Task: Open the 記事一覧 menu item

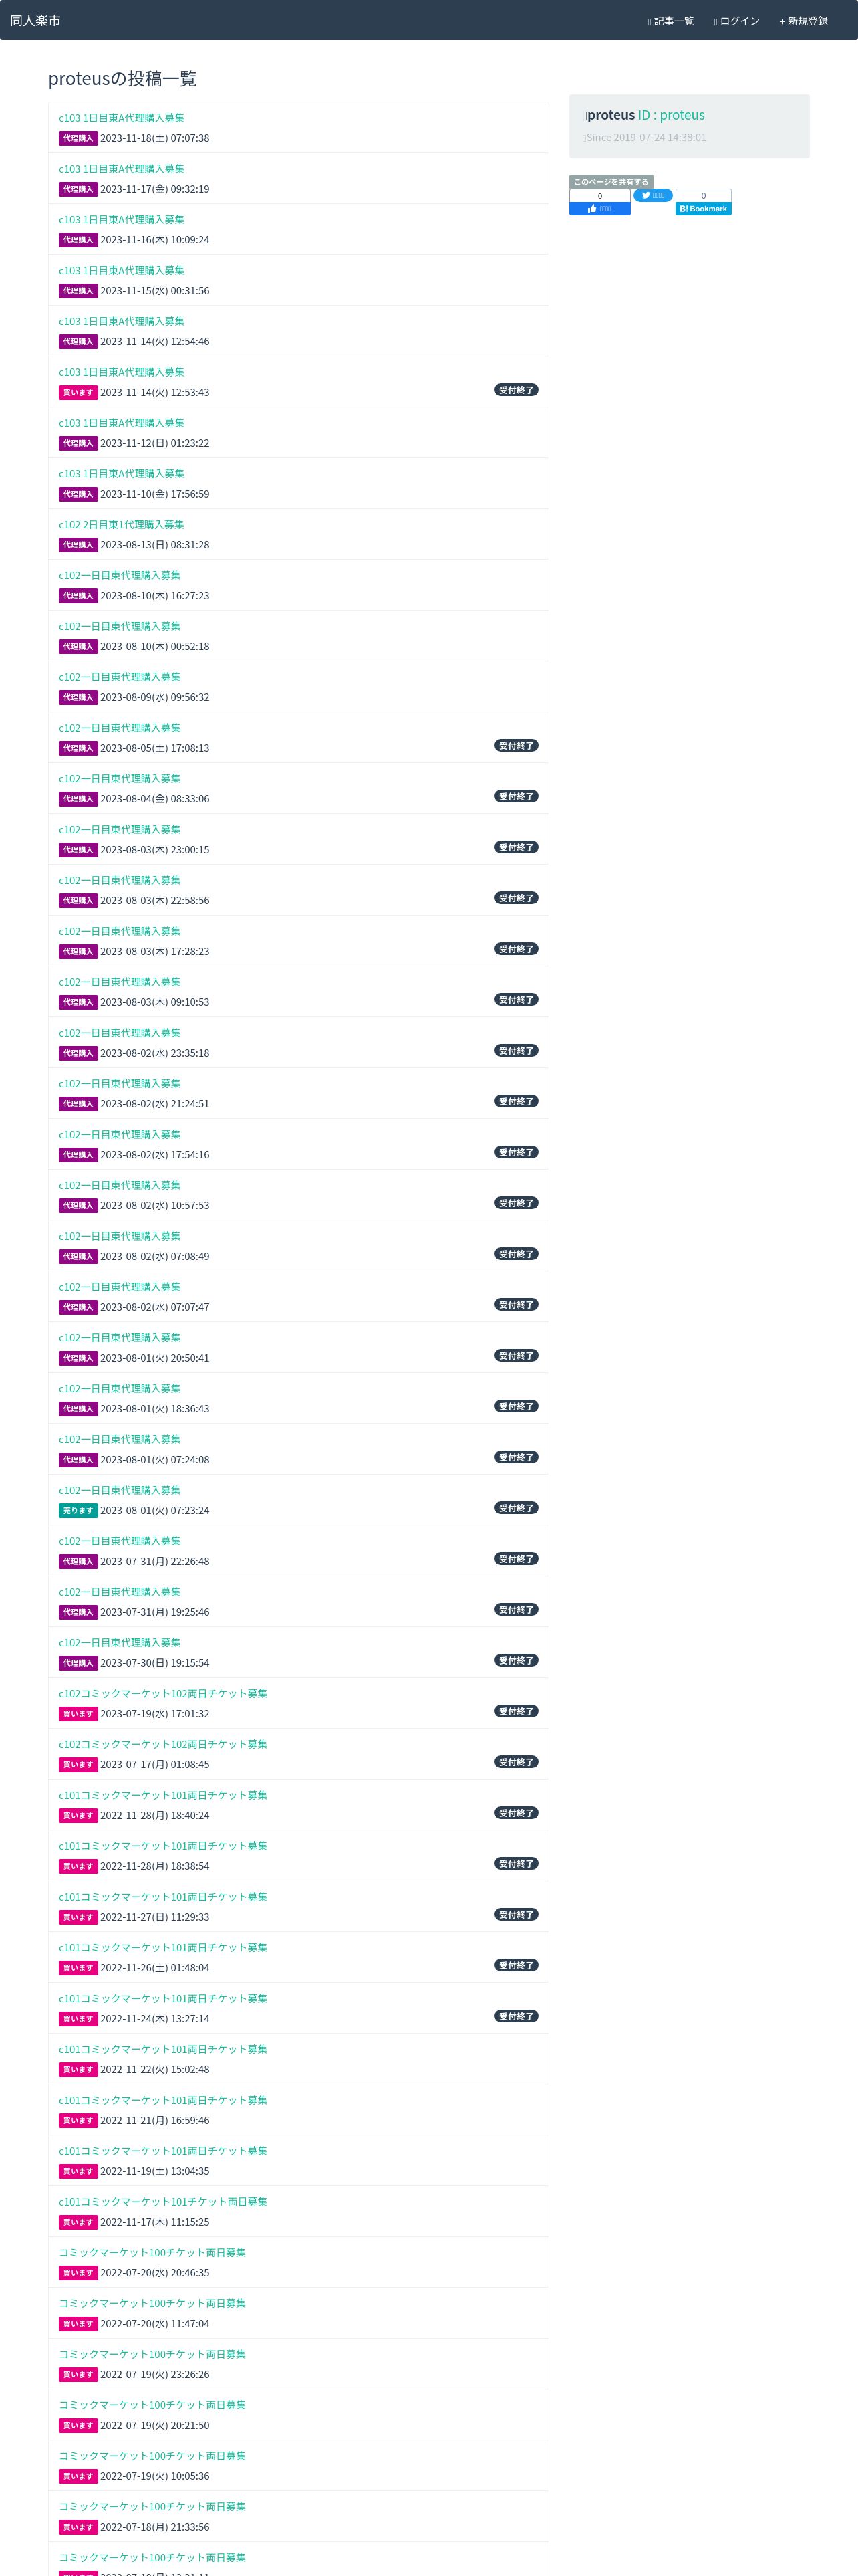Action: pos(670,21)
